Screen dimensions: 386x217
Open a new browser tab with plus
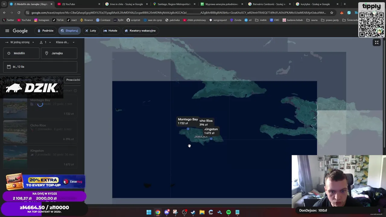(x=345, y=4)
